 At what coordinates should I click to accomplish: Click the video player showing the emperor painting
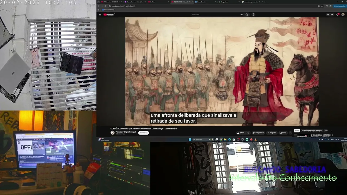coord(222,71)
